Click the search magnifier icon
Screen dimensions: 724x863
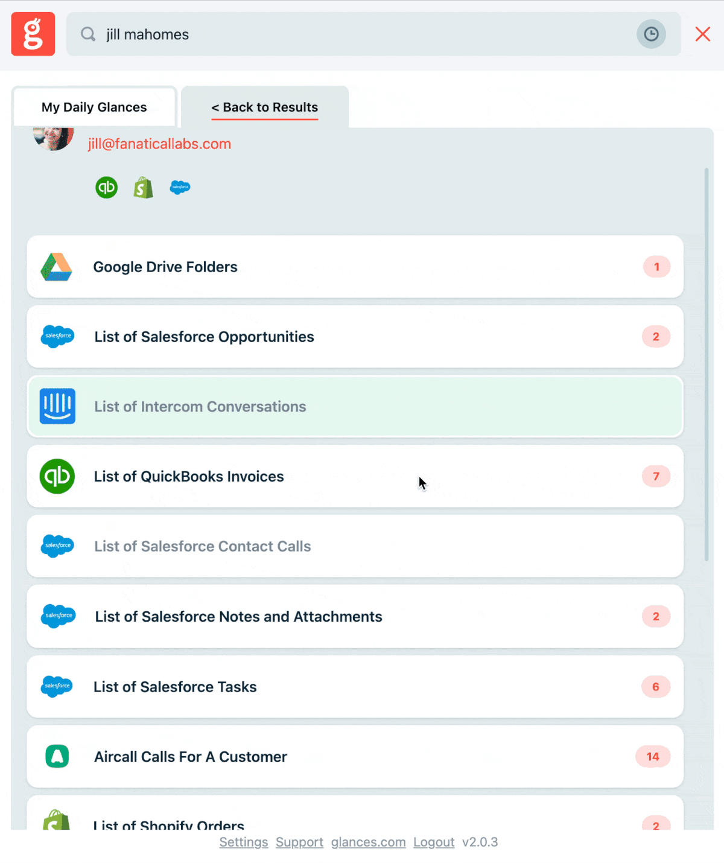tap(88, 34)
